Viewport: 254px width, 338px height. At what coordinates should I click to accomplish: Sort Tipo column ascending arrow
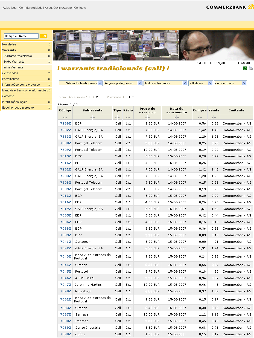pos(116,117)
